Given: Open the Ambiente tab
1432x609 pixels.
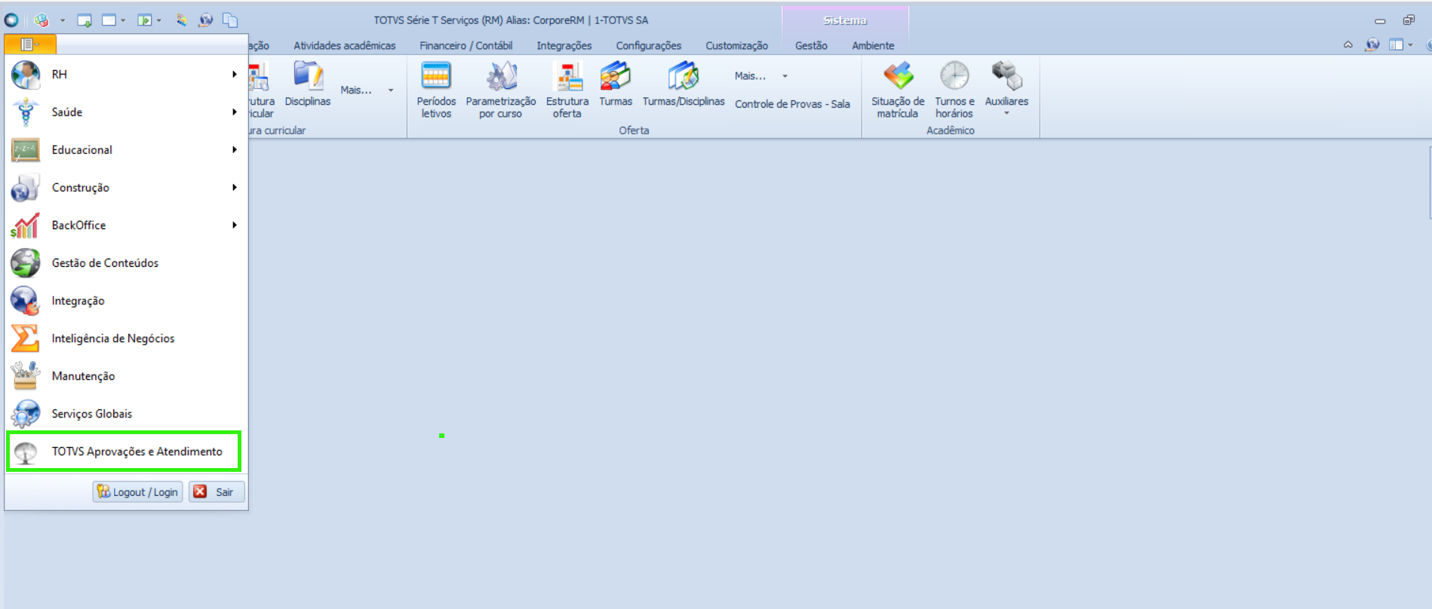Looking at the screenshot, I should click(874, 46).
